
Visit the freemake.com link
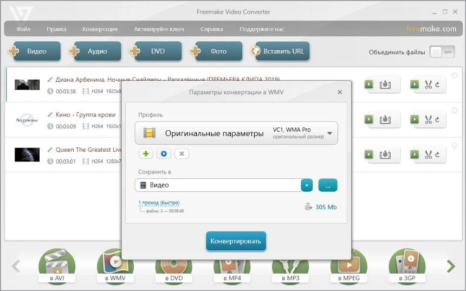[x=431, y=29]
